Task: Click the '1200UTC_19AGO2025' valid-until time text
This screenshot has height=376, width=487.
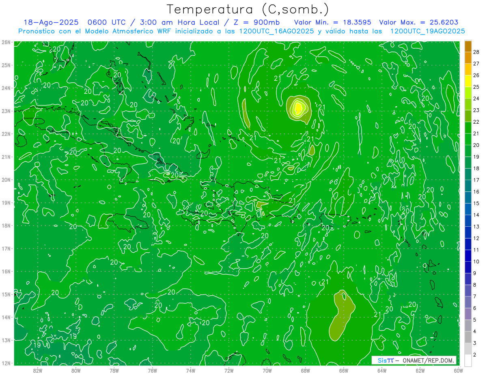Action: click(427, 31)
